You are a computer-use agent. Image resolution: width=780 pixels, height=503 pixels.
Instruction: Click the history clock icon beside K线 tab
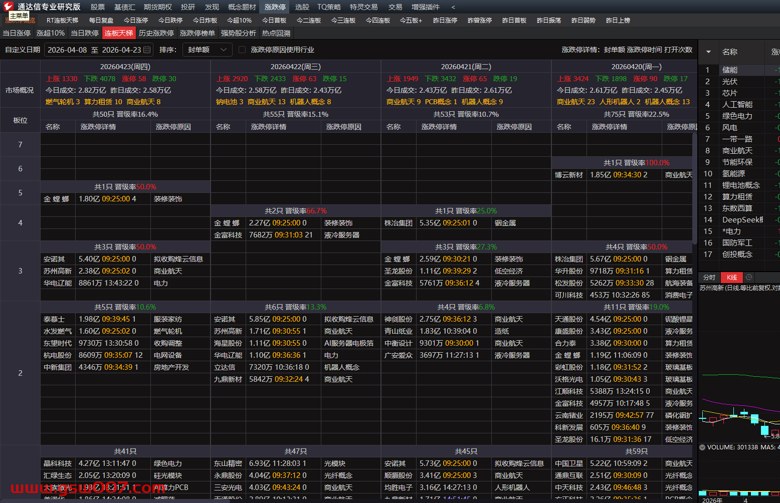(749, 277)
